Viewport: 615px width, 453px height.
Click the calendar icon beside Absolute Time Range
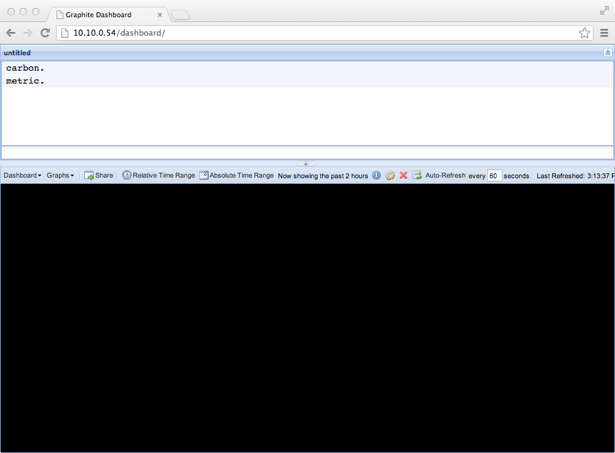[x=204, y=175]
